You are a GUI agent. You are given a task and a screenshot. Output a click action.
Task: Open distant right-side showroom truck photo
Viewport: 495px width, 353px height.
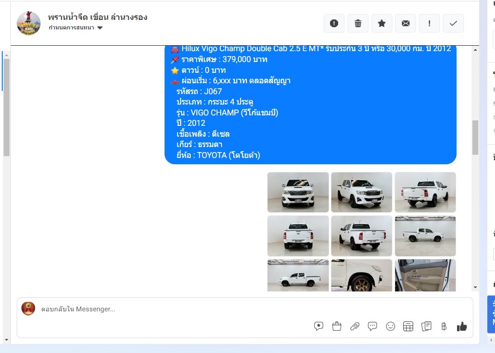point(425,236)
